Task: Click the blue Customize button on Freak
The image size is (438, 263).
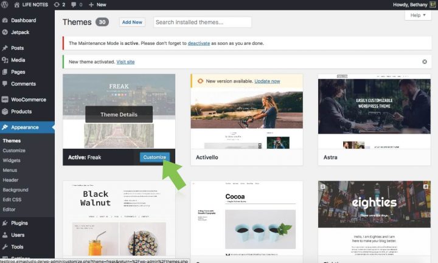Action: click(x=155, y=157)
